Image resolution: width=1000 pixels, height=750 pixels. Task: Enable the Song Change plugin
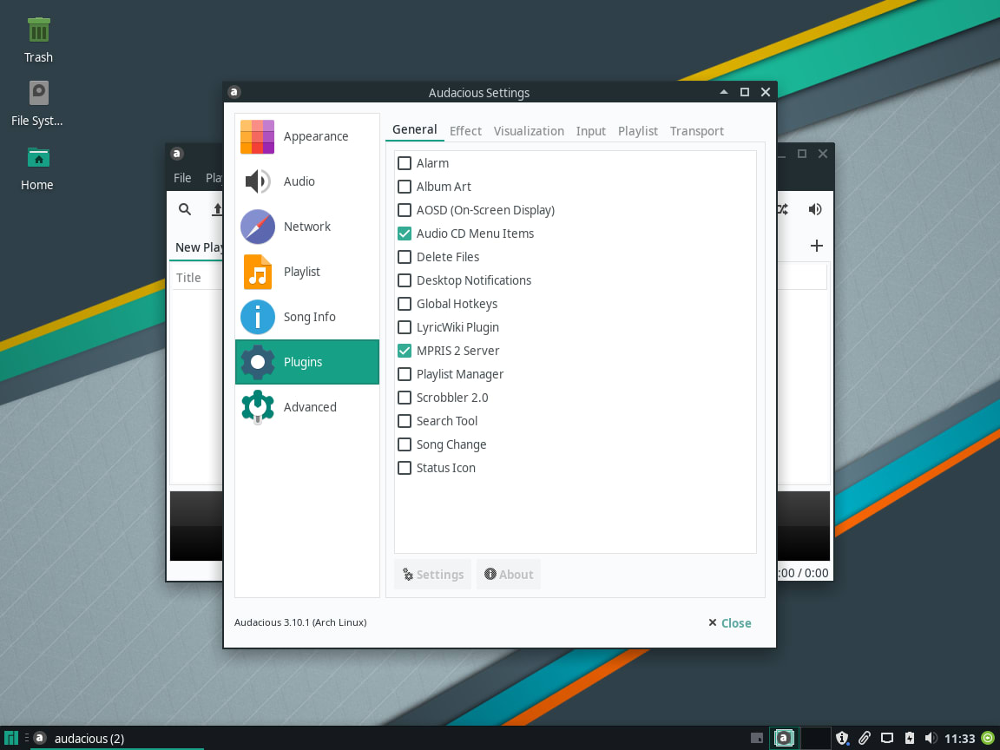(x=405, y=444)
